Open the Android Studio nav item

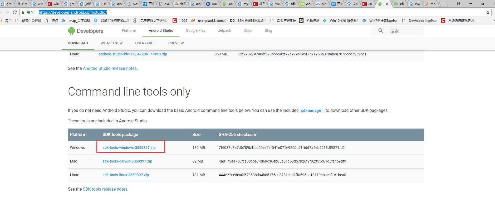[161, 30]
